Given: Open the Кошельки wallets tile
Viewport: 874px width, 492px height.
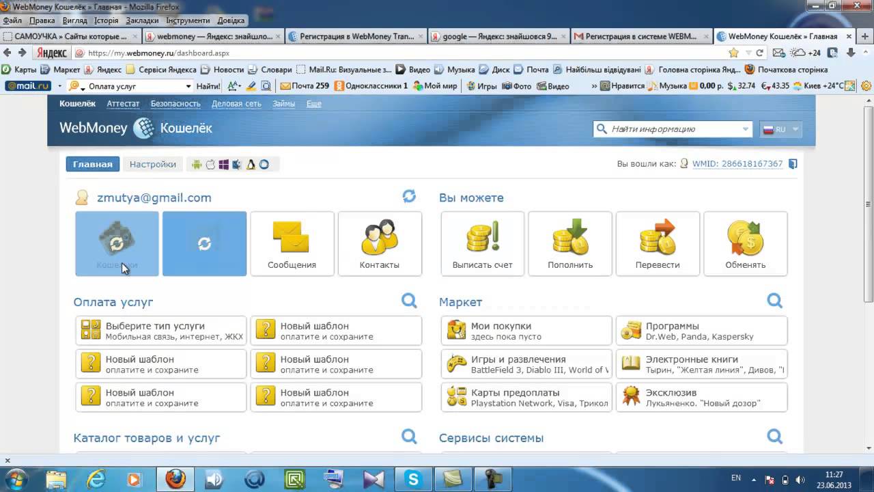Looking at the screenshot, I should click(x=117, y=244).
